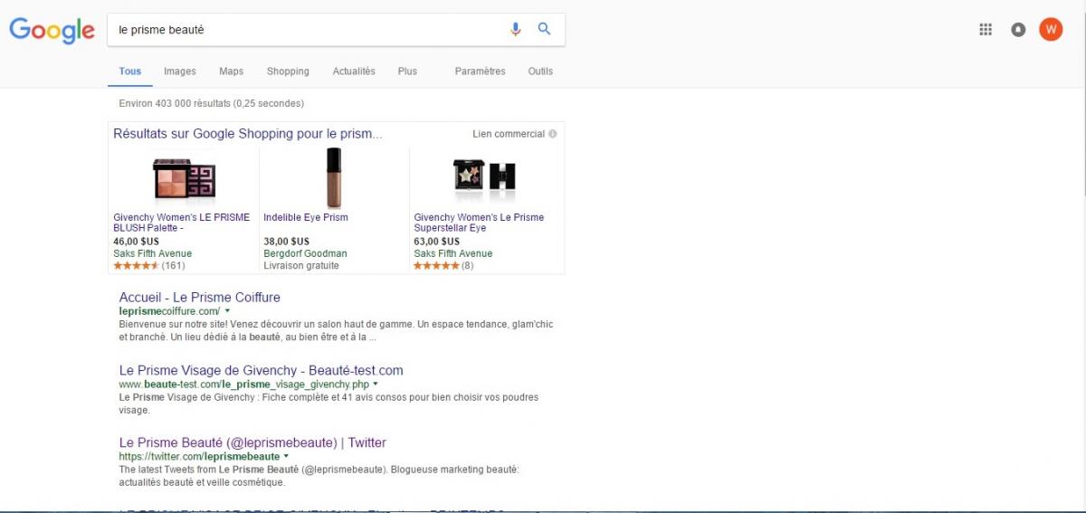Open Givenchy Le Prisme Superstellar Eye link
1086x513 pixels.
[479, 223]
